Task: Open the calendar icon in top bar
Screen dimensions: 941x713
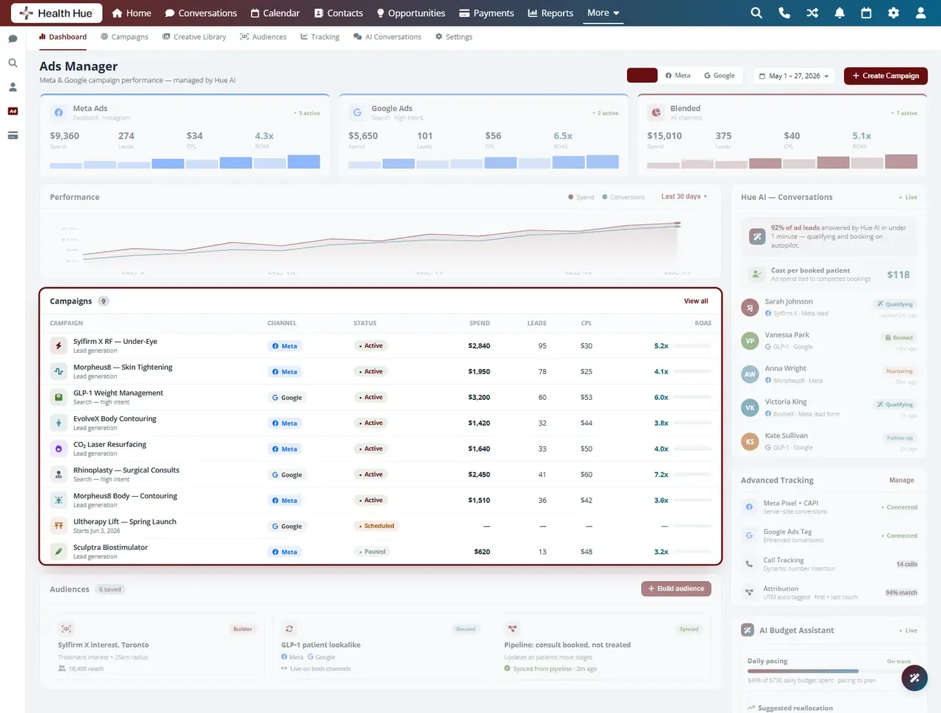Action: 866,13
